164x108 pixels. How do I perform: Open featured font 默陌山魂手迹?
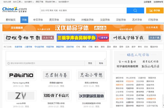[x=150, y=66]
